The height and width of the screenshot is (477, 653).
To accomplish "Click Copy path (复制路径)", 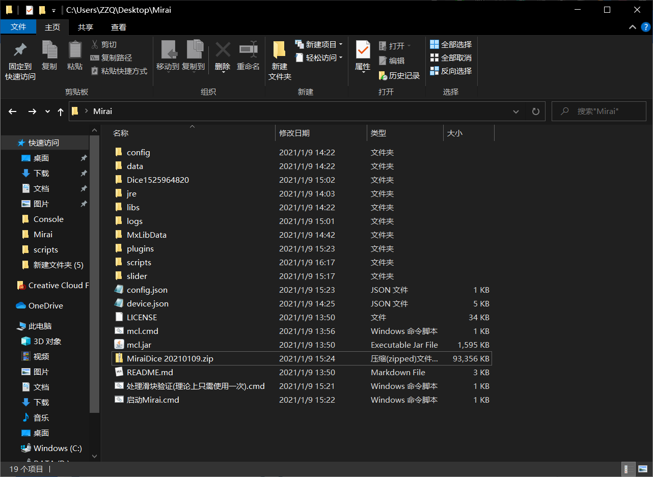I will [111, 58].
